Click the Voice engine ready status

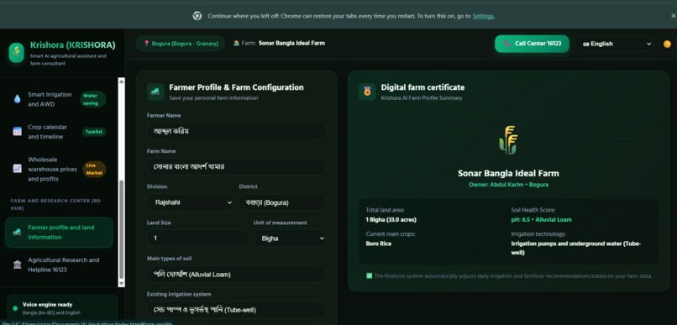[x=48, y=305]
